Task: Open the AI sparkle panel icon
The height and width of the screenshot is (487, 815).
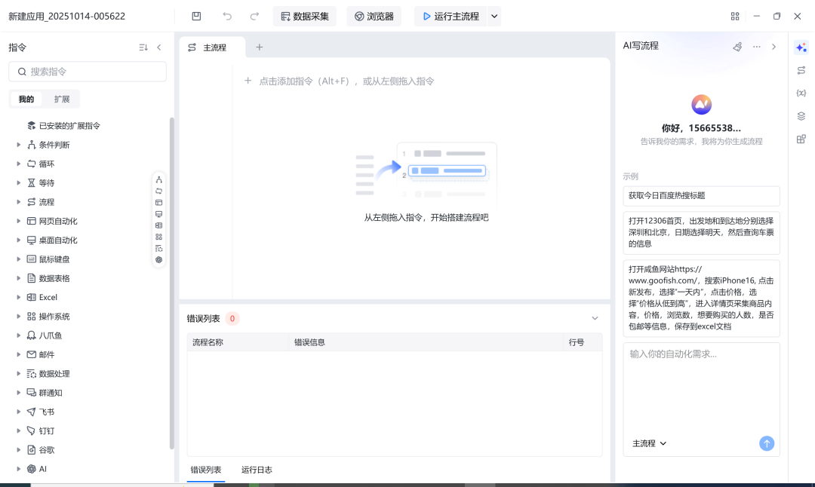Action: click(801, 47)
